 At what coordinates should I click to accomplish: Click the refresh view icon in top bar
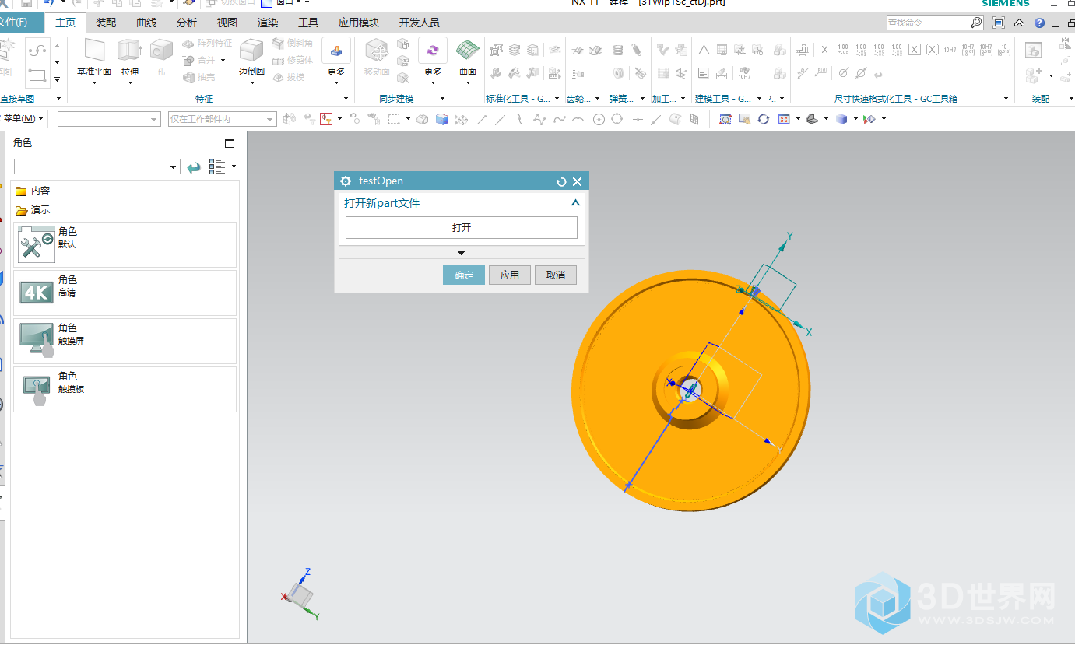pyautogui.click(x=764, y=119)
